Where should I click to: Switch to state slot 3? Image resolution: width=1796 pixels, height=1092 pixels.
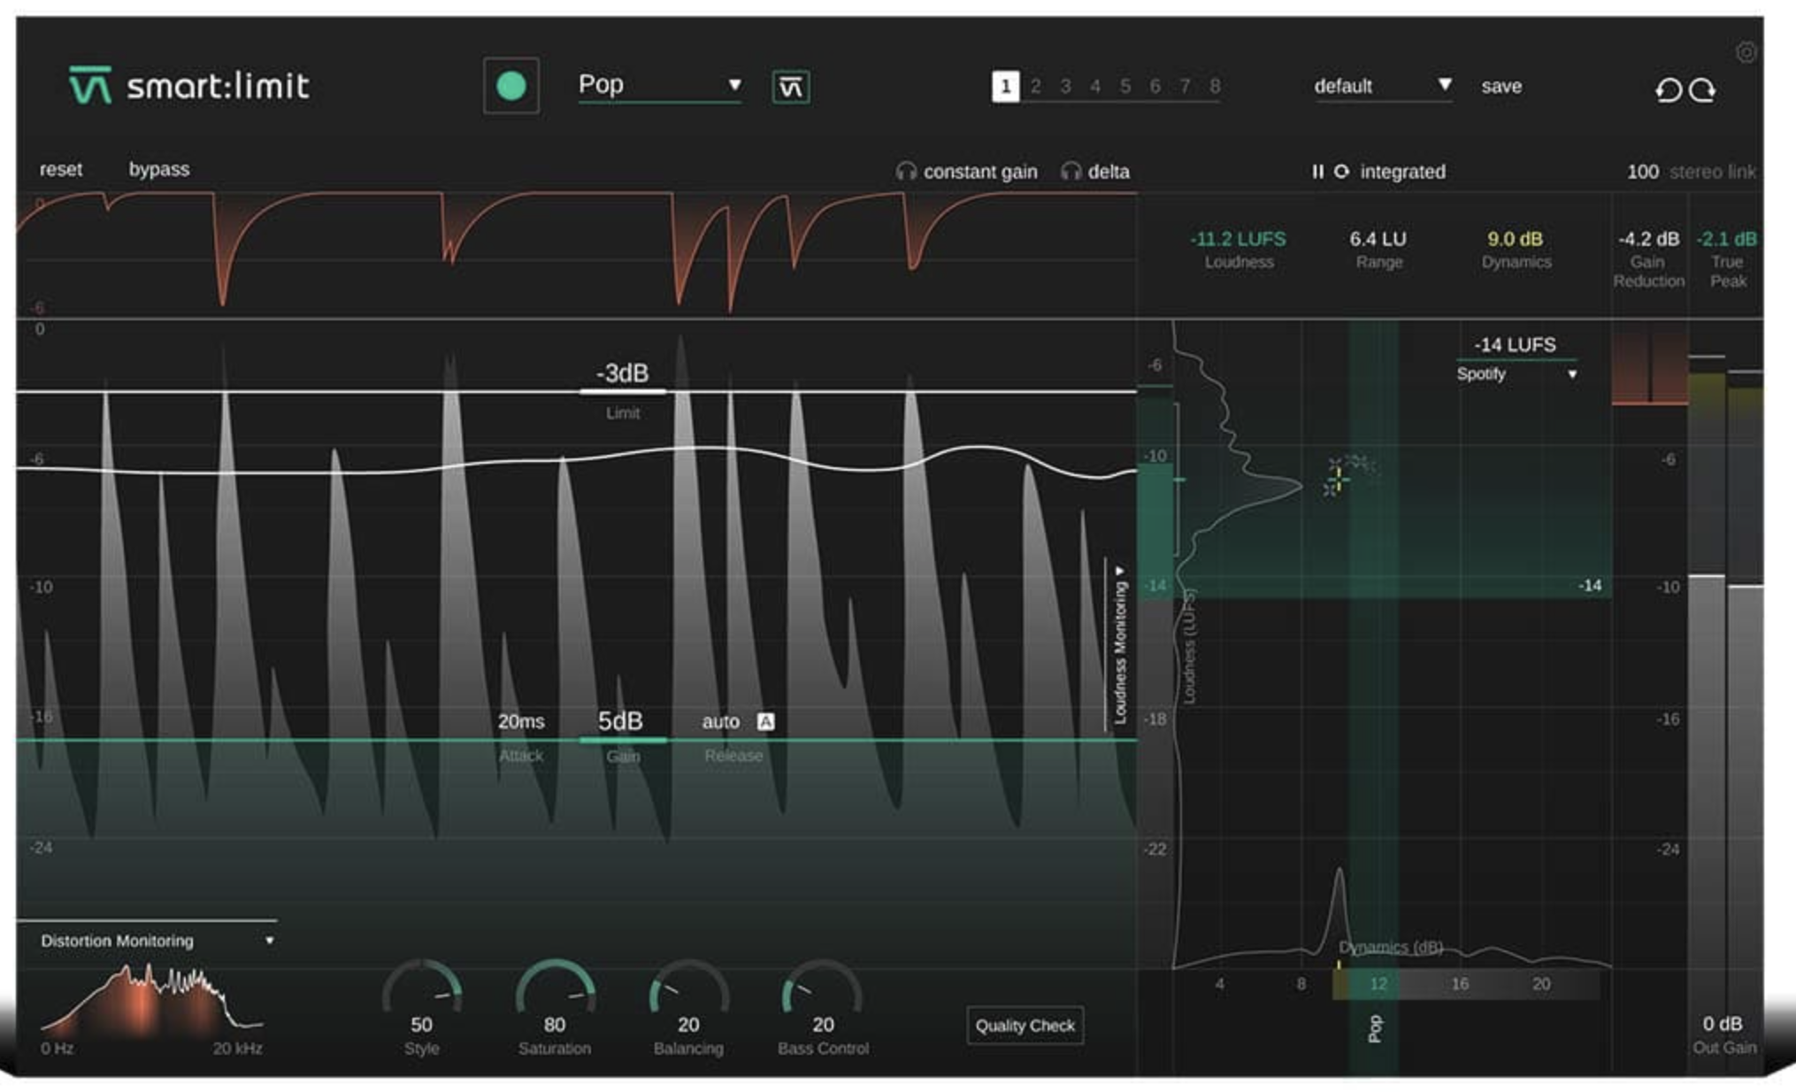(1065, 87)
